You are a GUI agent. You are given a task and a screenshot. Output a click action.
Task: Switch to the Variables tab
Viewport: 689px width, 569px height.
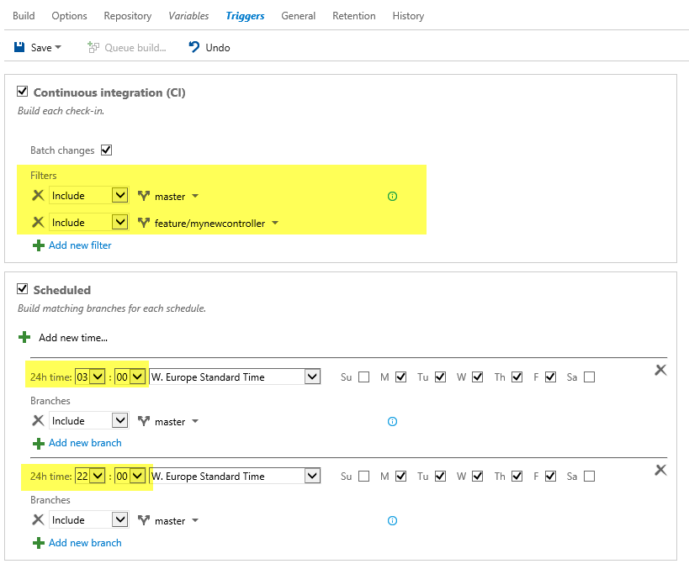(x=188, y=16)
